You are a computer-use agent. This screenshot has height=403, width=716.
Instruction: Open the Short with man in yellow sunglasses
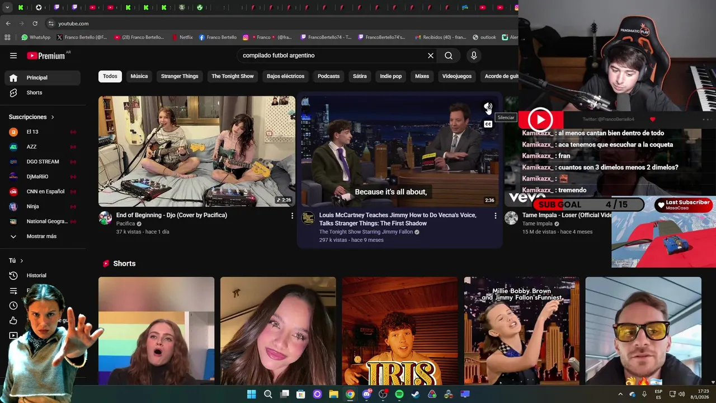(x=643, y=331)
